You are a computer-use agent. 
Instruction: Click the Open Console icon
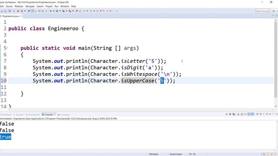coord(267,114)
